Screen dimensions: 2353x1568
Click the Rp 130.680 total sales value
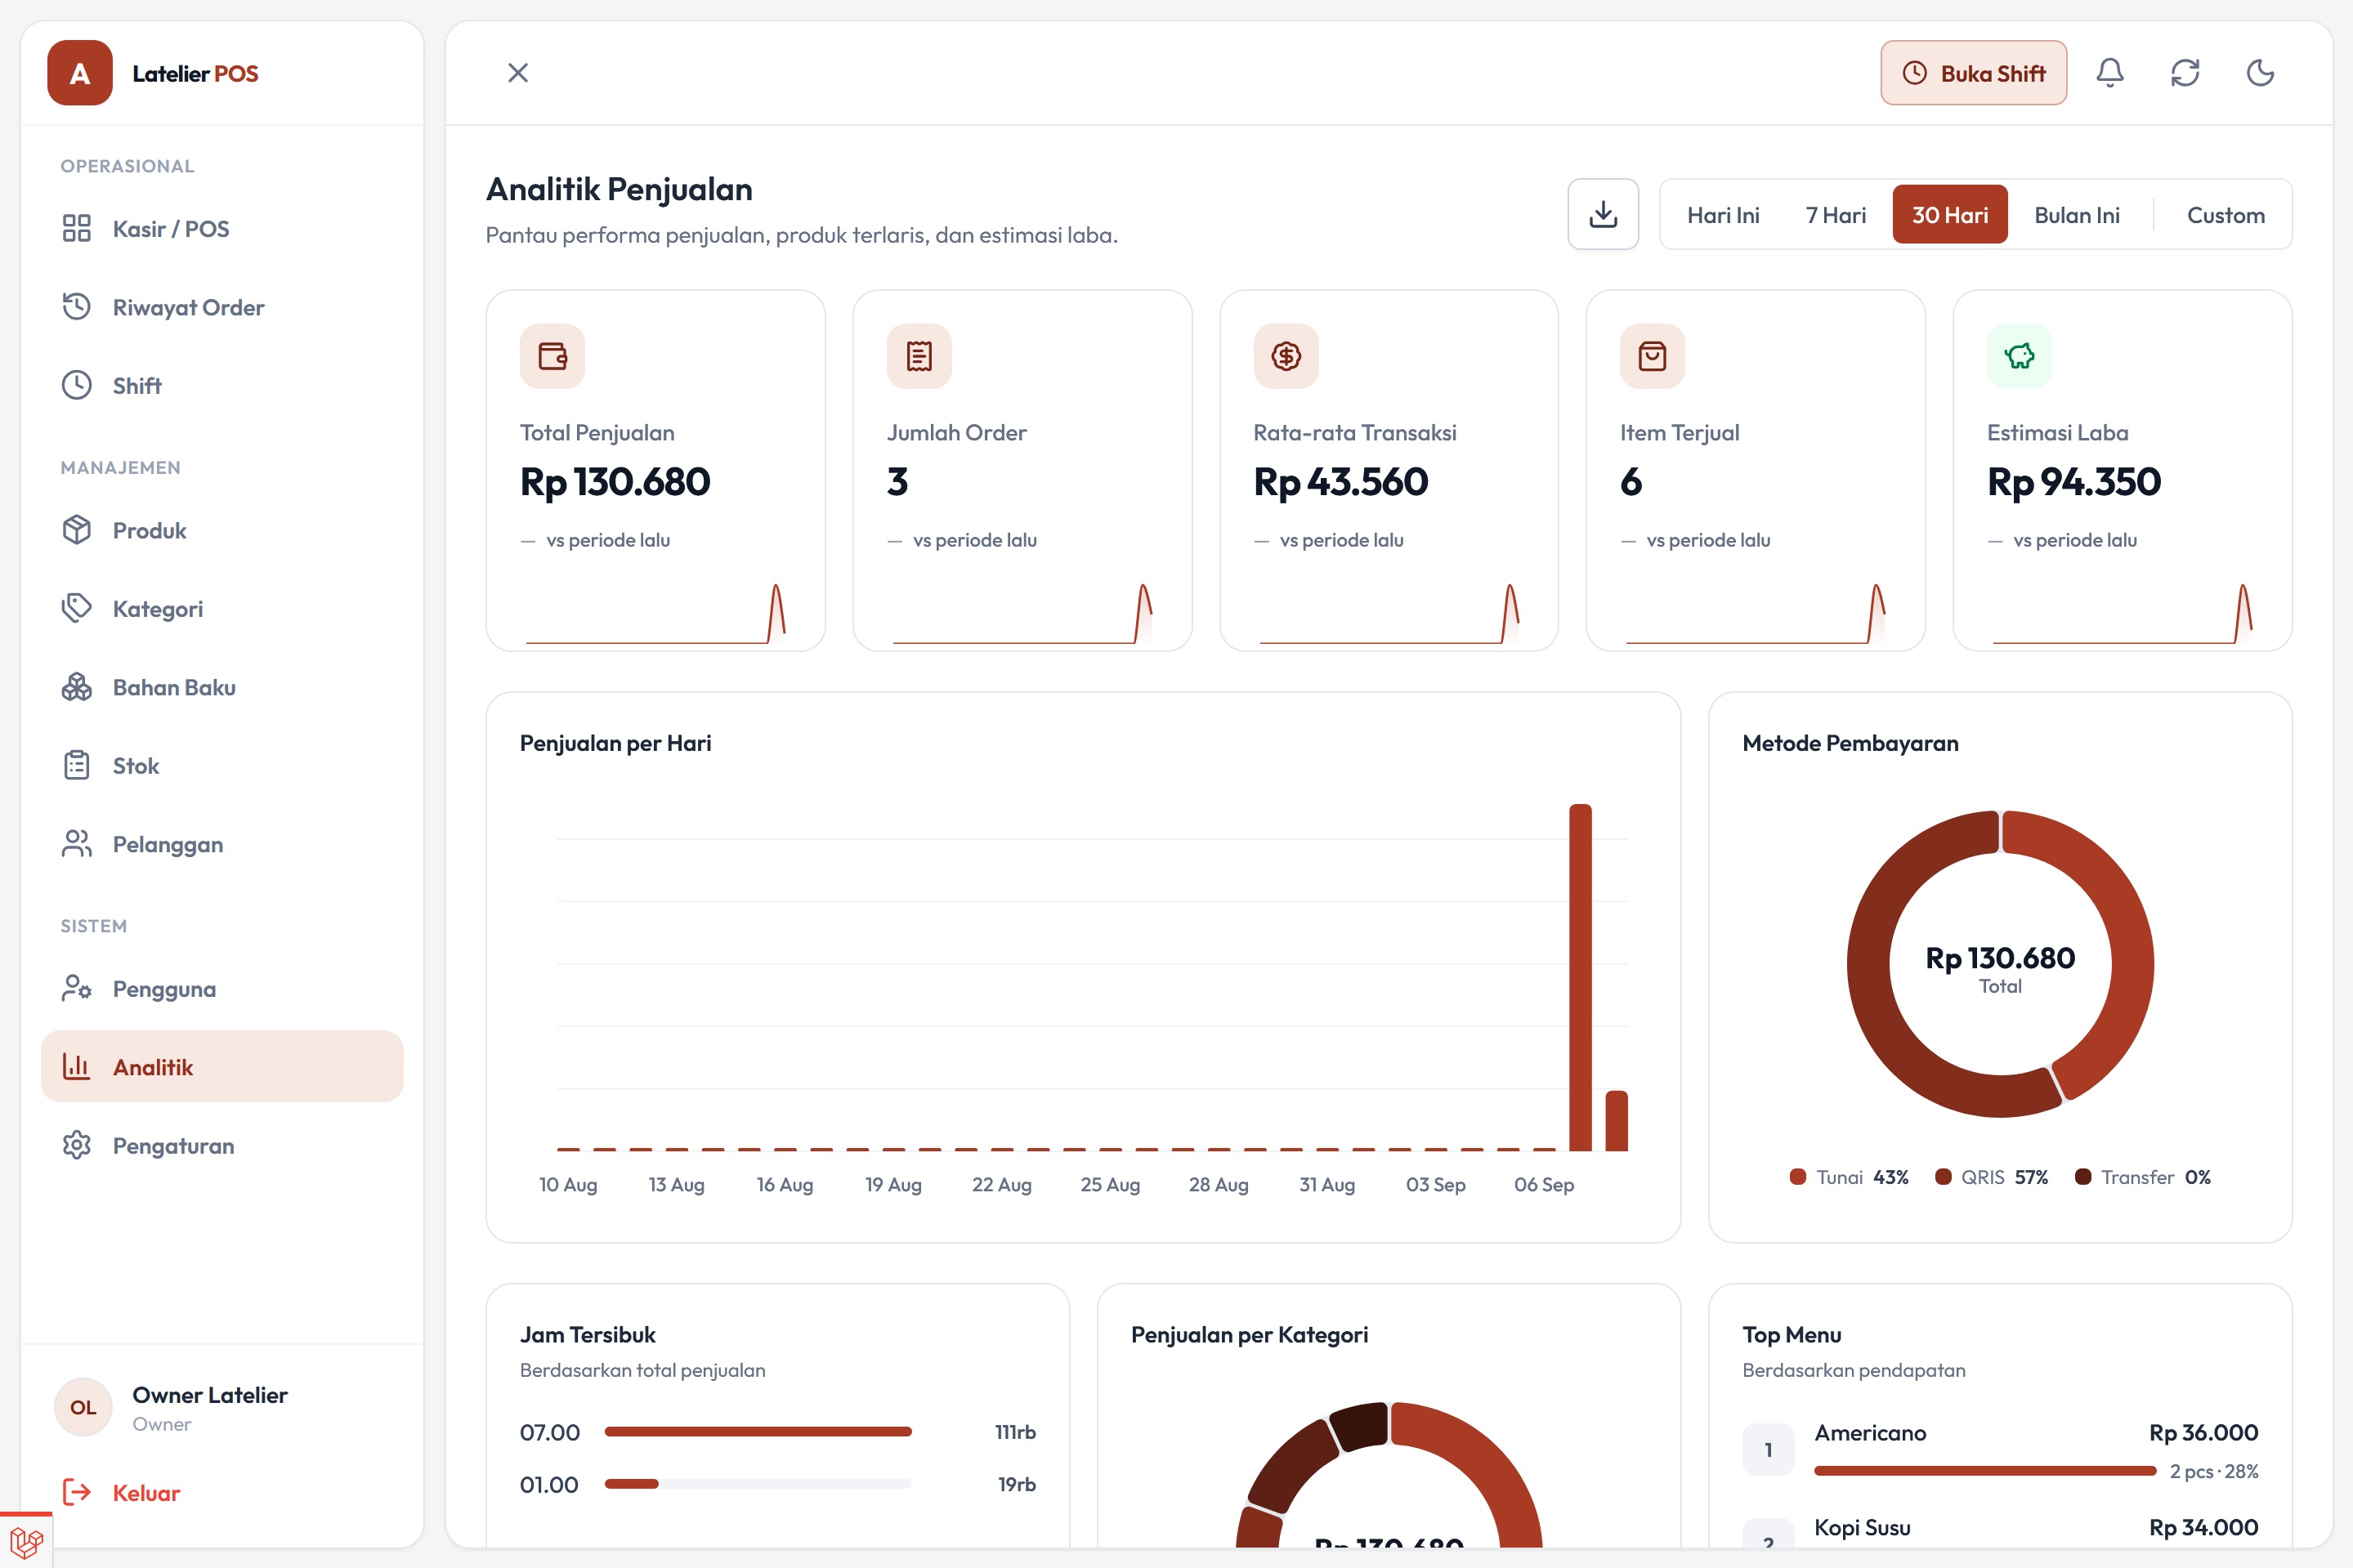pyautogui.click(x=615, y=482)
